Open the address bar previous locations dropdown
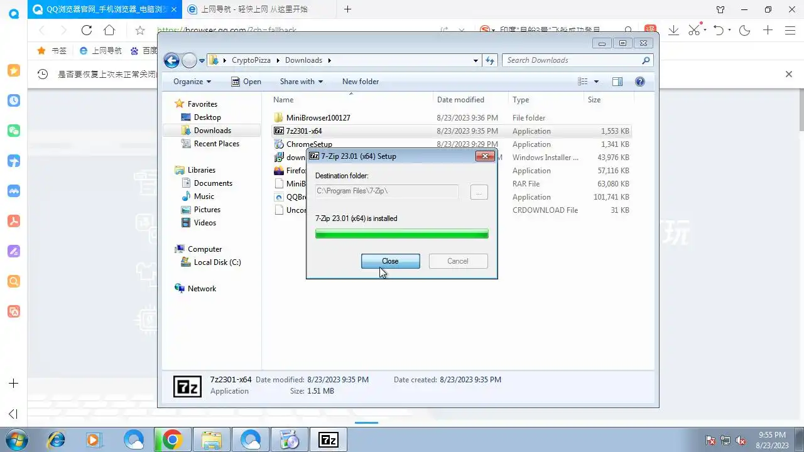The width and height of the screenshot is (804, 452). (x=475, y=61)
